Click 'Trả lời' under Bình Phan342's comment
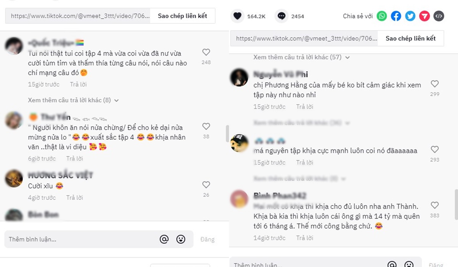458x267 pixels. click(305, 238)
